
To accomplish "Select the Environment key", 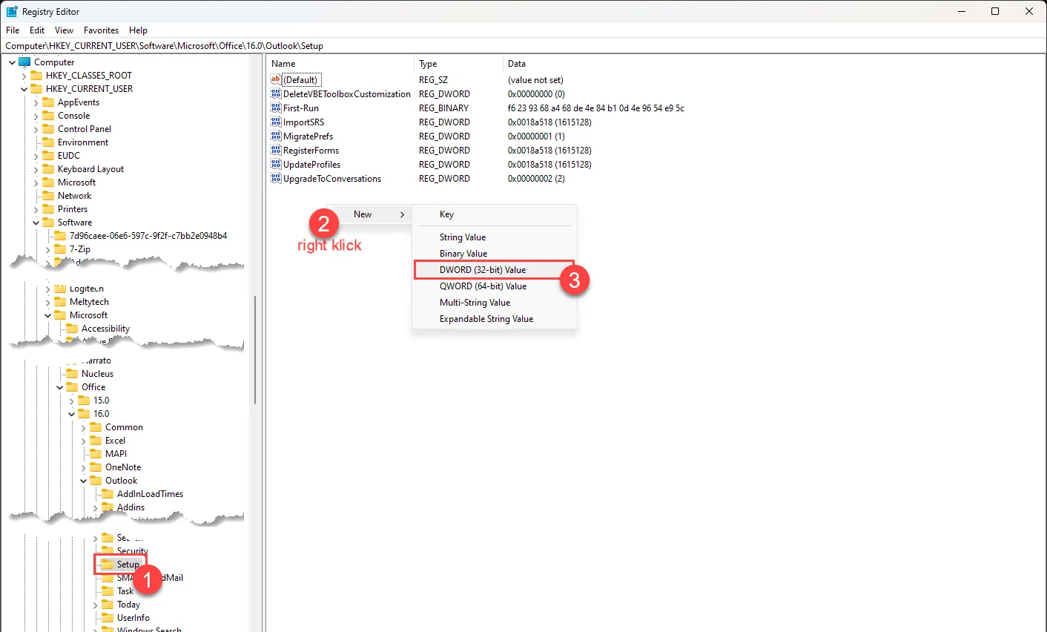I will tap(83, 142).
